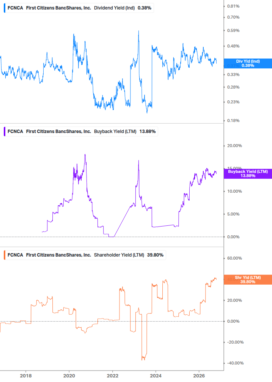272x382 pixels.
Task: Click the -40.00% shareholder yield axis label
Action: click(235, 363)
